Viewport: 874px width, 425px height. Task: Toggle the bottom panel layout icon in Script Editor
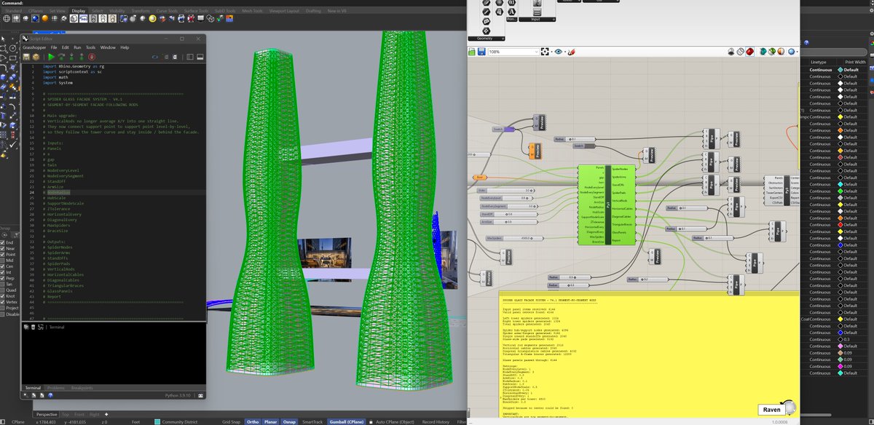(200, 57)
